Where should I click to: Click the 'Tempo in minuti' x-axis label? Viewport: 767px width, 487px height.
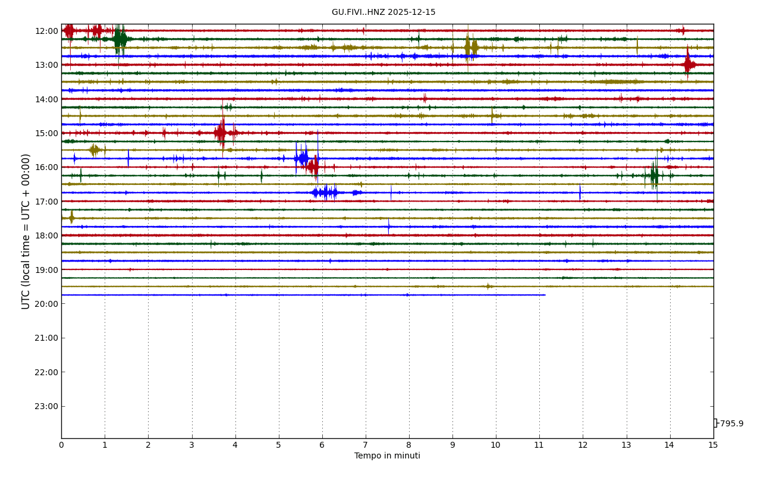click(x=387, y=456)
